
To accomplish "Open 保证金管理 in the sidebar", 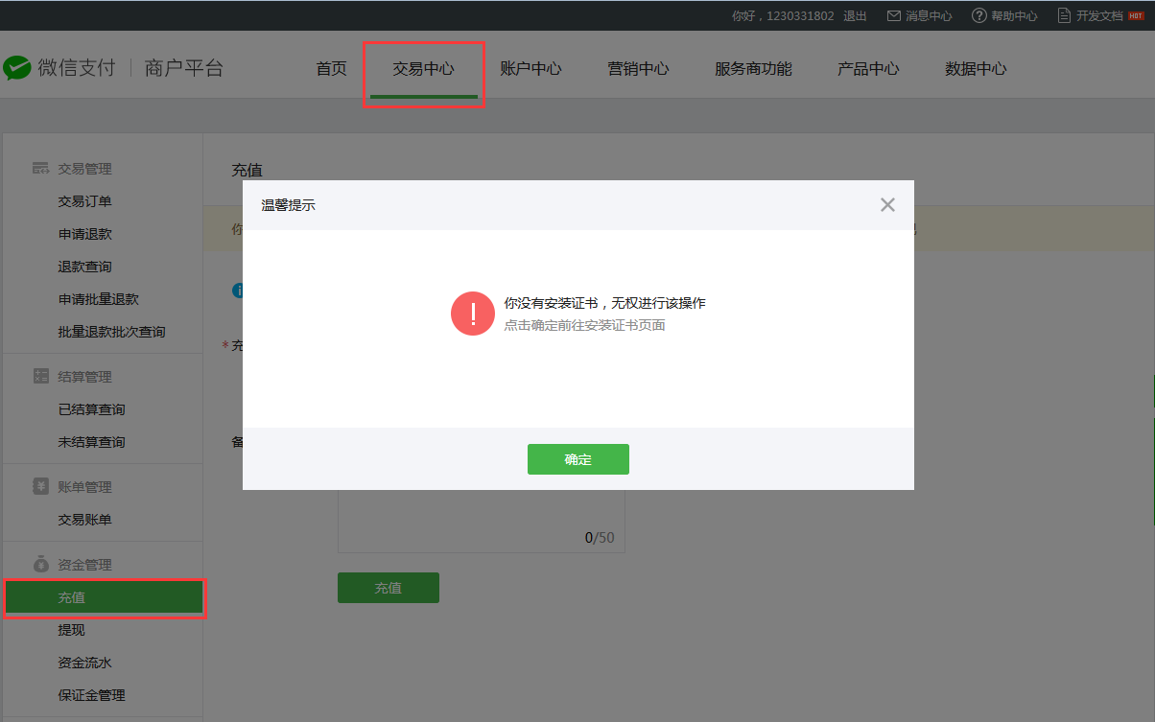I will tap(92, 695).
